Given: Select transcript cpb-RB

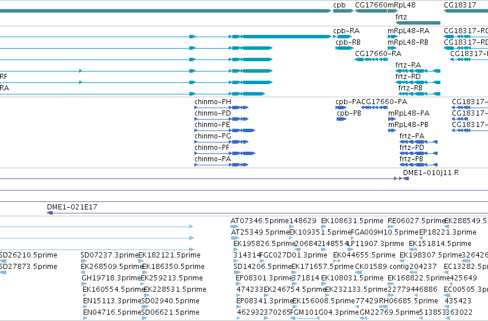Looking at the screenshot, I should (345, 48).
